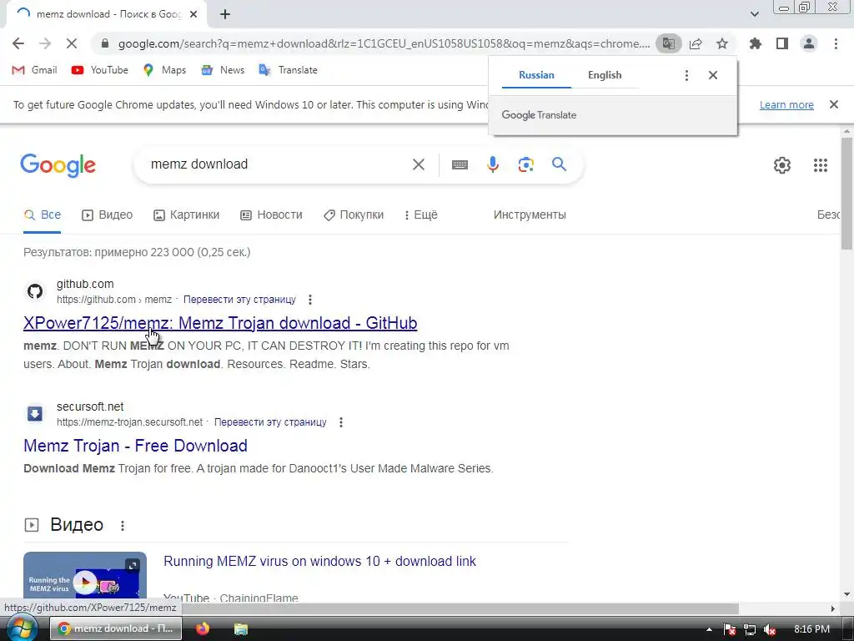Click the network tray icon
This screenshot has width=854, height=641.
[750, 629]
